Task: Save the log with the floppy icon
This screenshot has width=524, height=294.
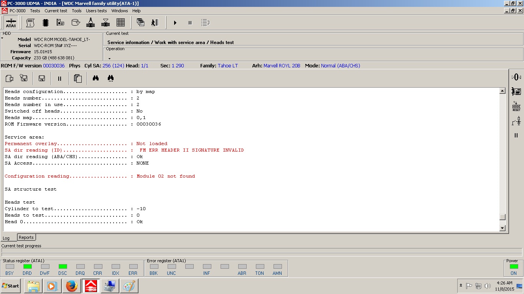Action: 42,78
